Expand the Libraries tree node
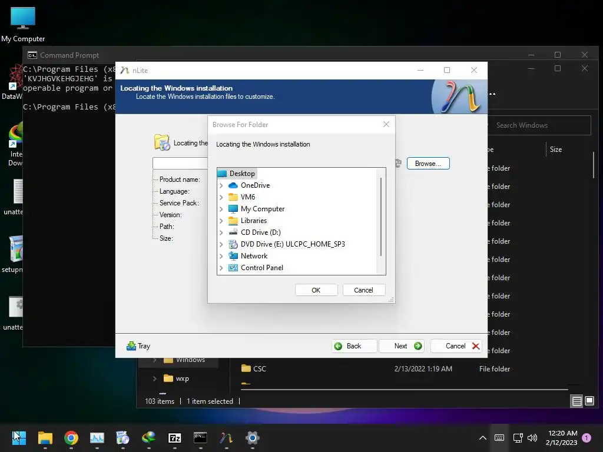 pos(221,221)
